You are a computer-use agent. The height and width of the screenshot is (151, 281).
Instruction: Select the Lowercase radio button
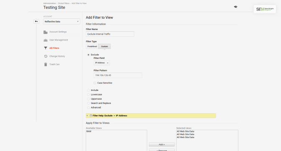click(88, 95)
